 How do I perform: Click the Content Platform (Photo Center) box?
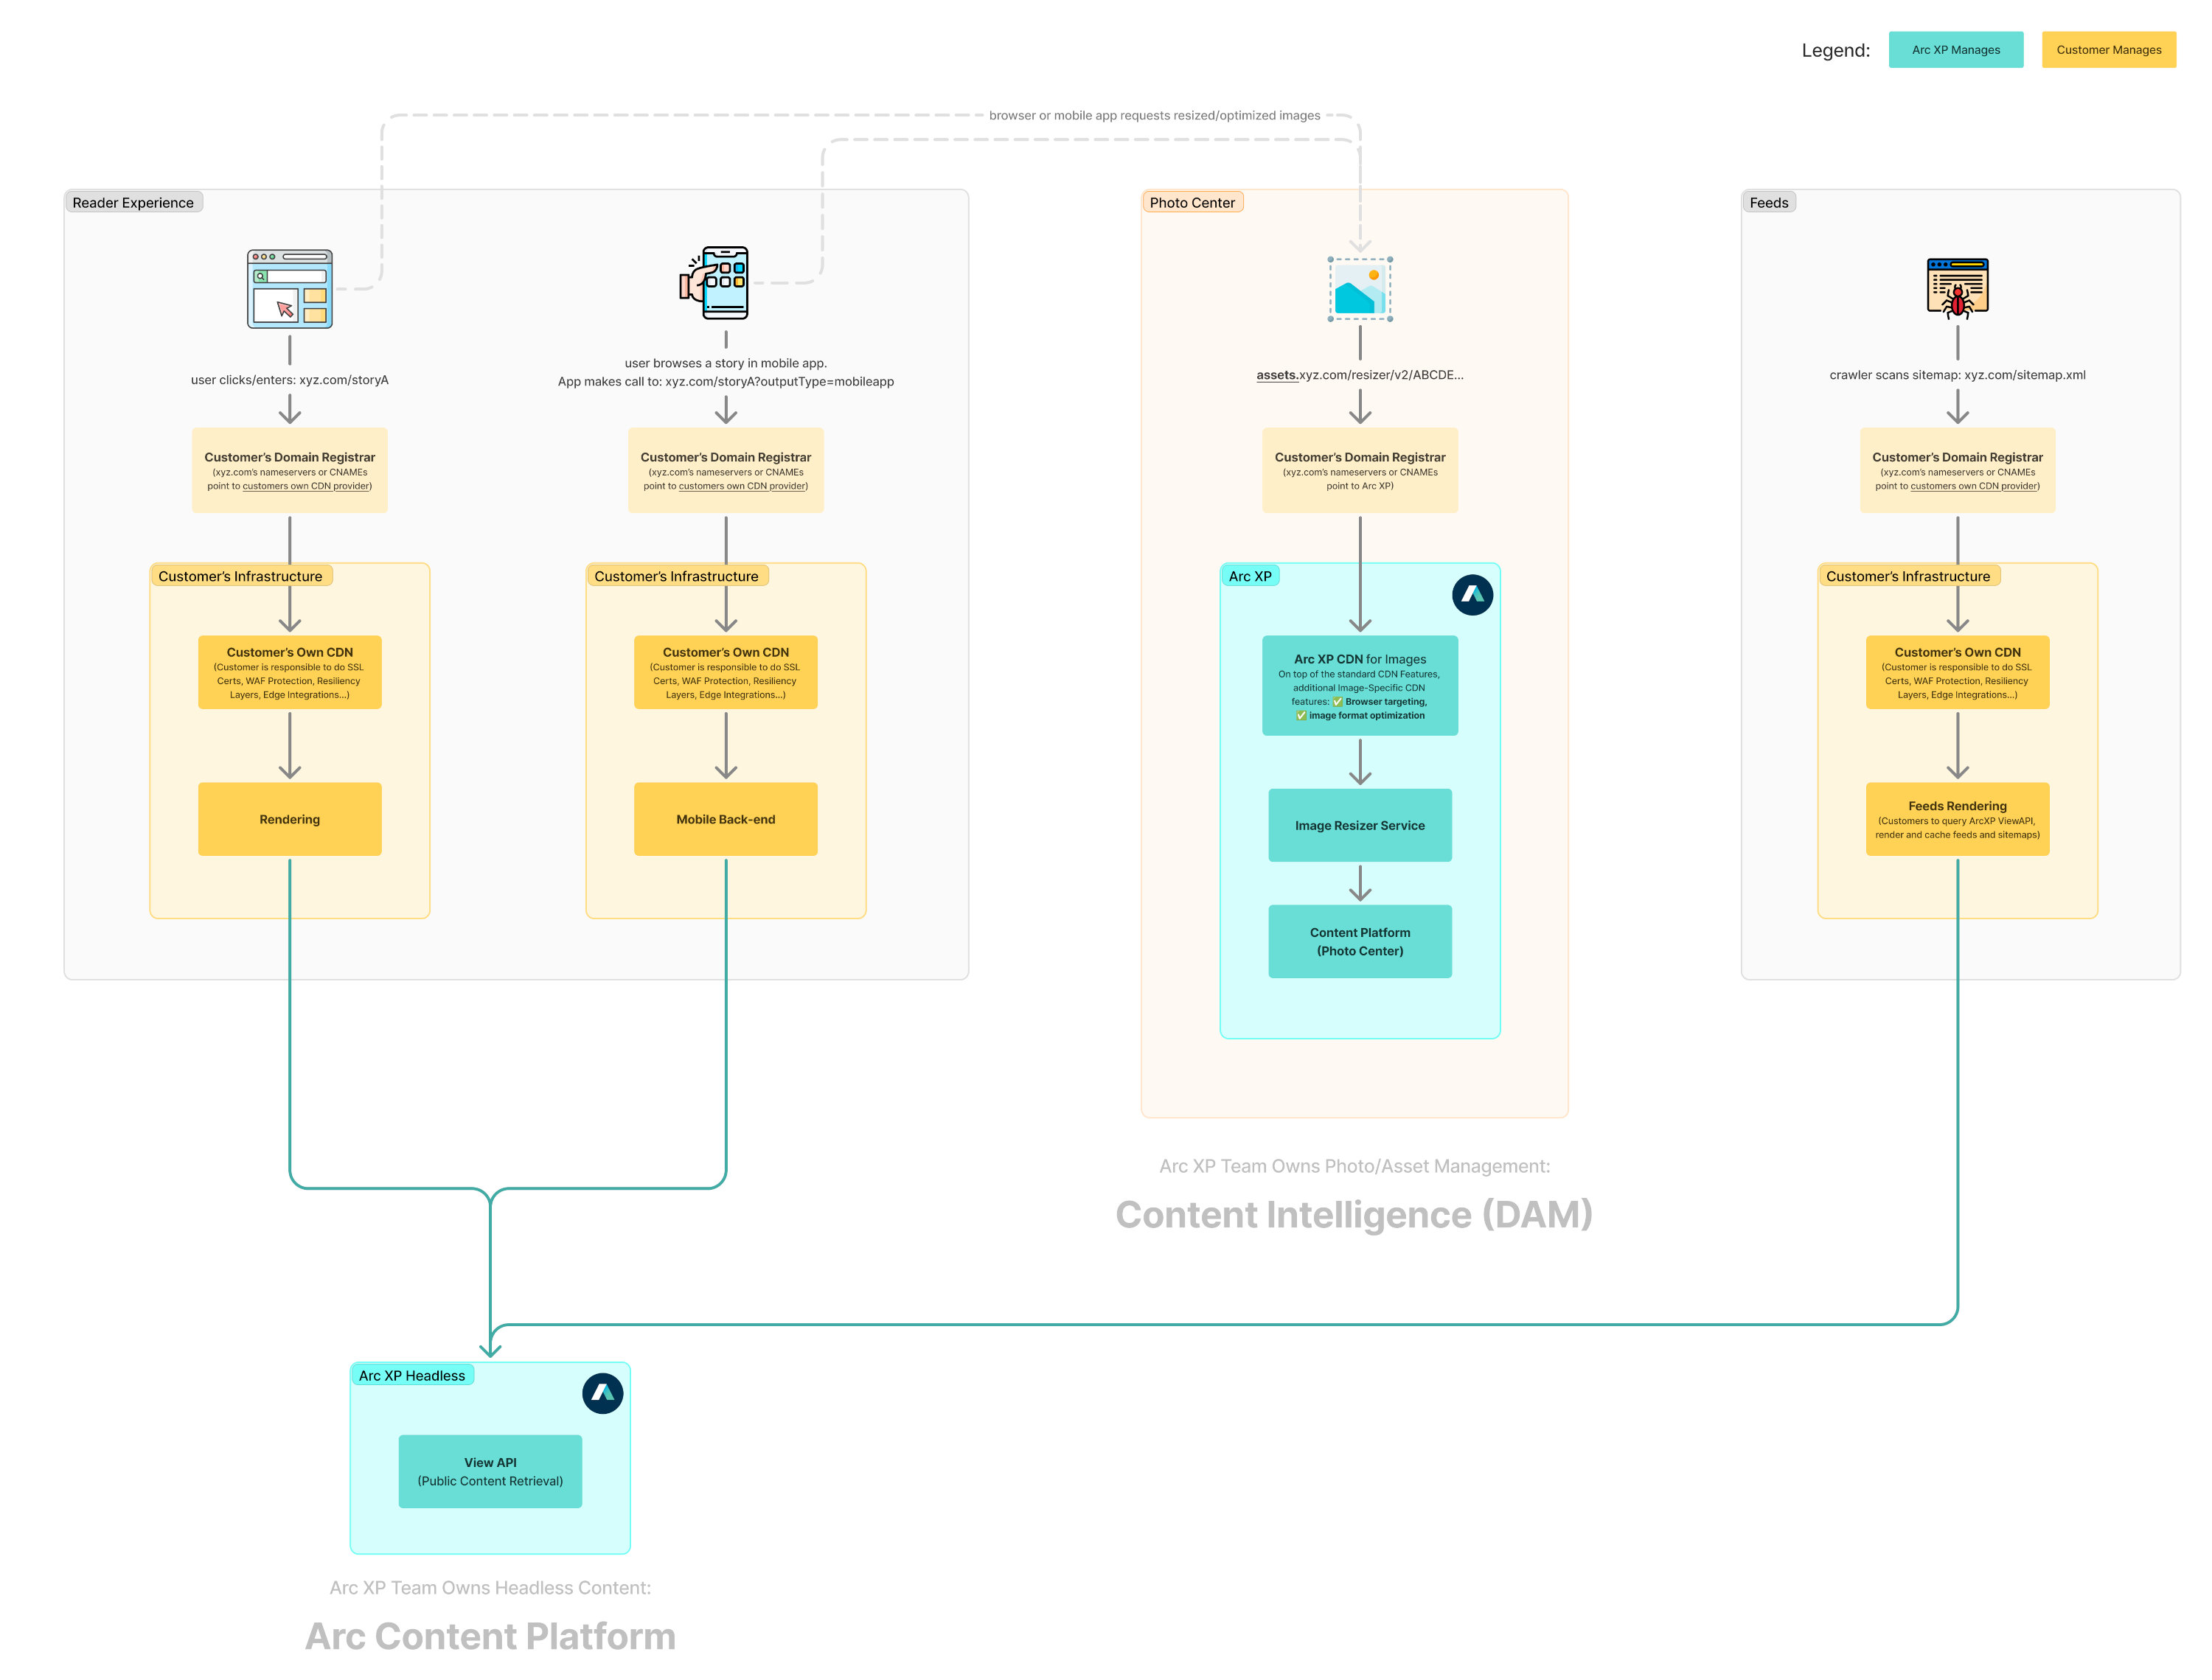click(1360, 941)
